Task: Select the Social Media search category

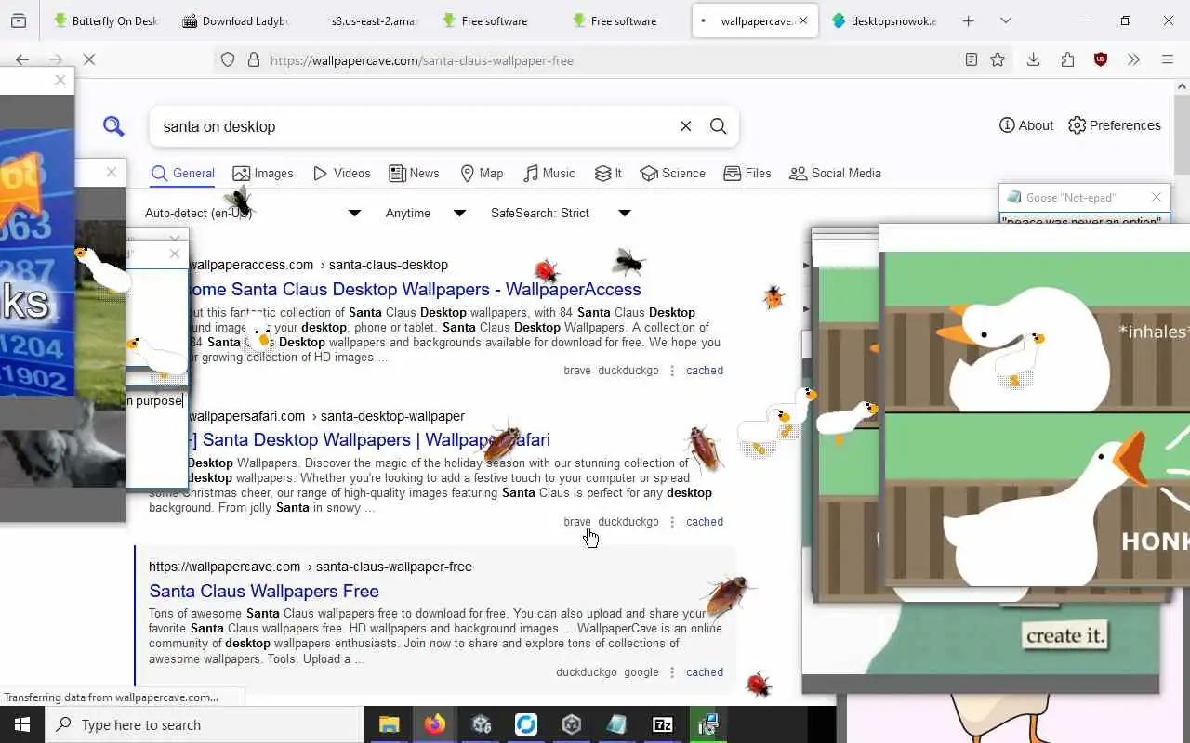Action: pos(835,174)
